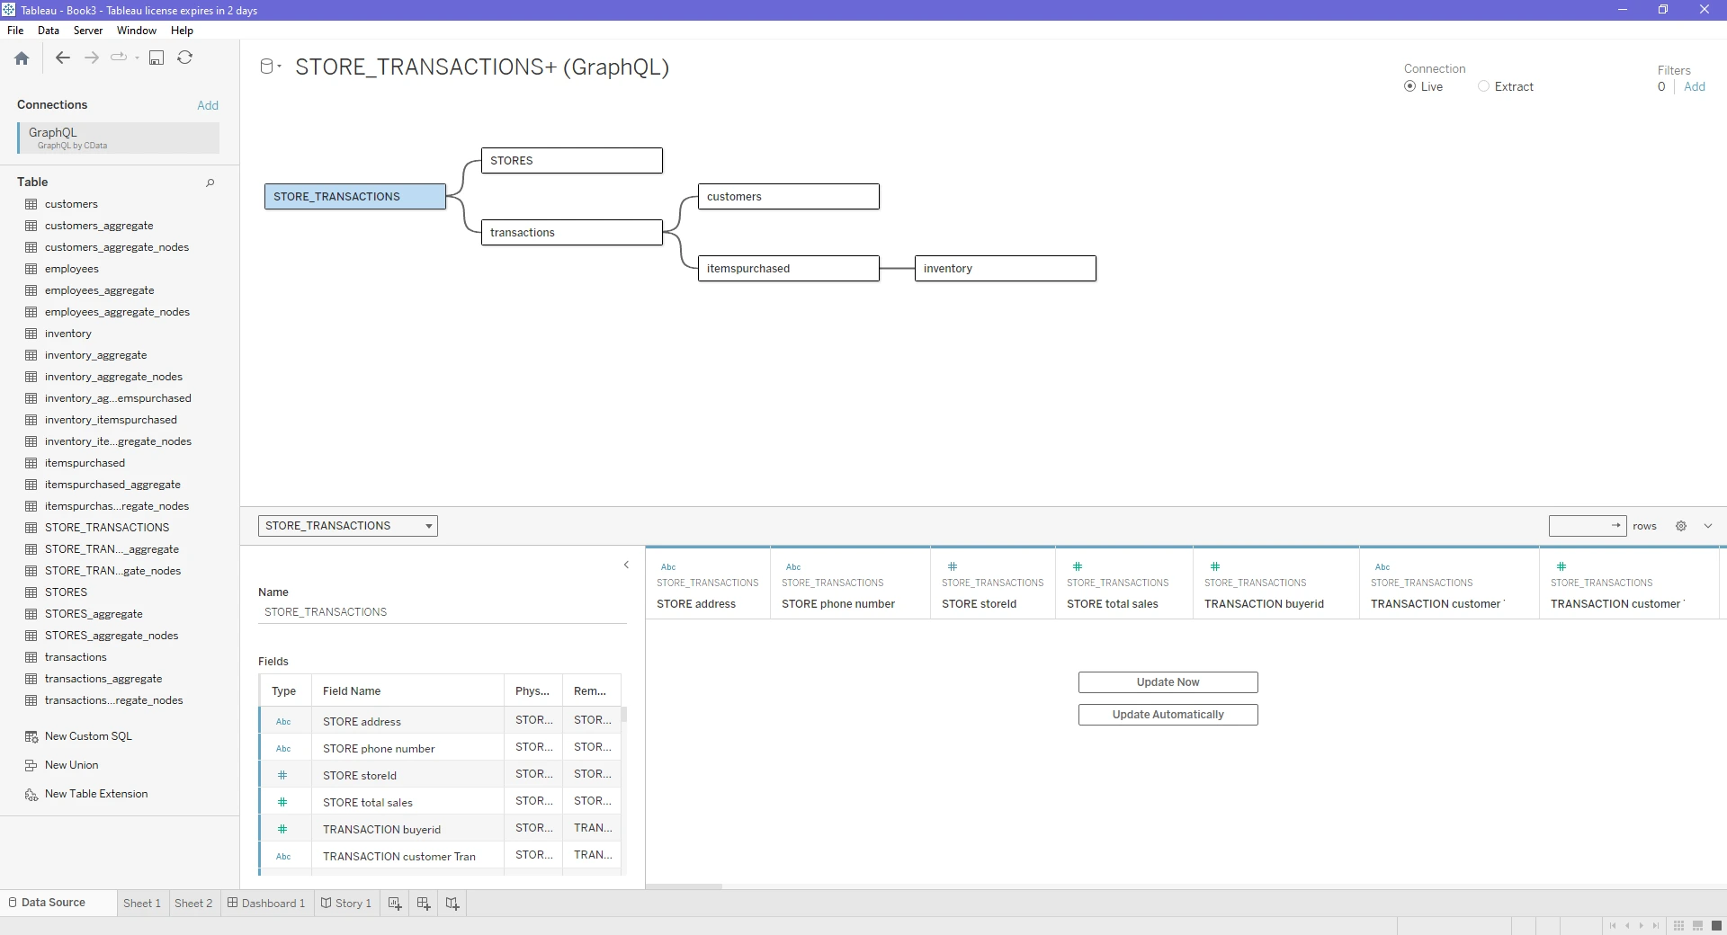The image size is (1727, 935).
Task: Change data type of STORE address column
Action: click(668, 567)
